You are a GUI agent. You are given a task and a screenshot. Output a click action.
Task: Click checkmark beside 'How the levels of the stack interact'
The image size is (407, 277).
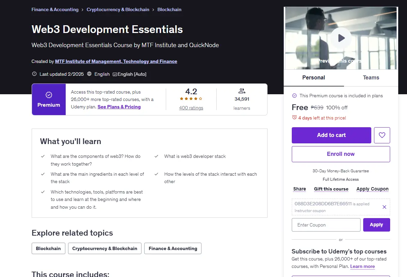tap(156, 174)
